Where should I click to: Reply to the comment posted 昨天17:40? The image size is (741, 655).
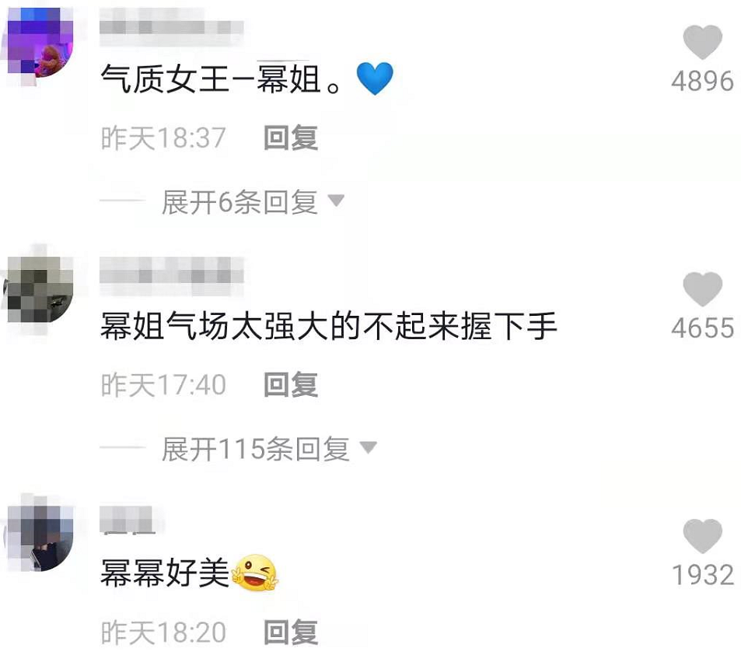point(291,384)
